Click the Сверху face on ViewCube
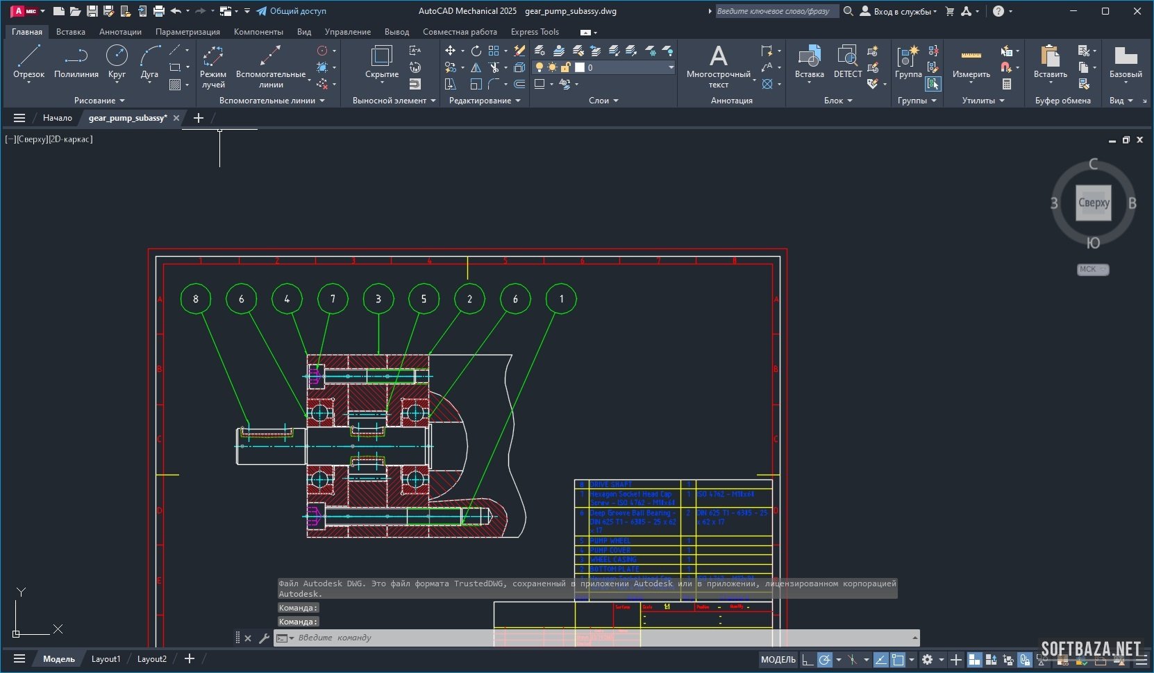 (x=1093, y=203)
